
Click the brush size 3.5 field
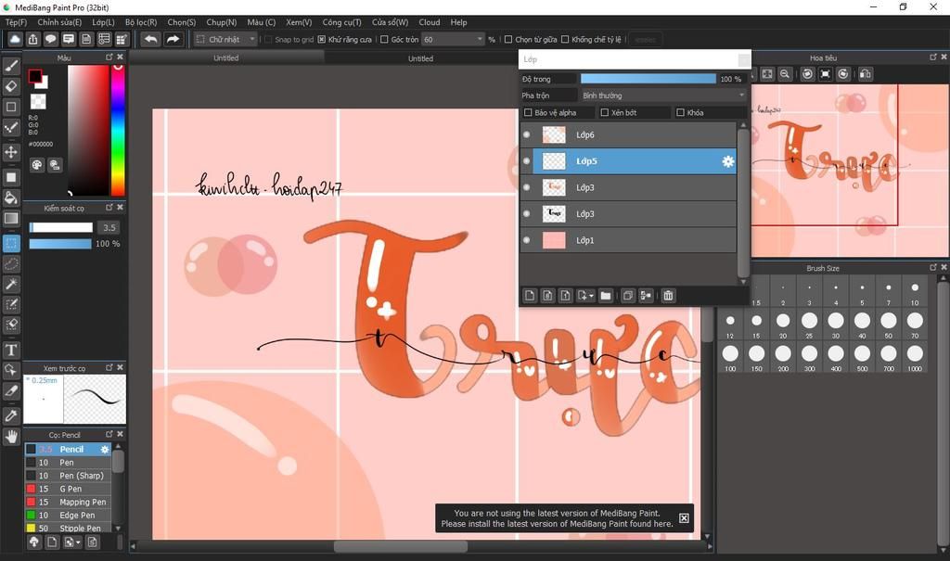tap(109, 228)
